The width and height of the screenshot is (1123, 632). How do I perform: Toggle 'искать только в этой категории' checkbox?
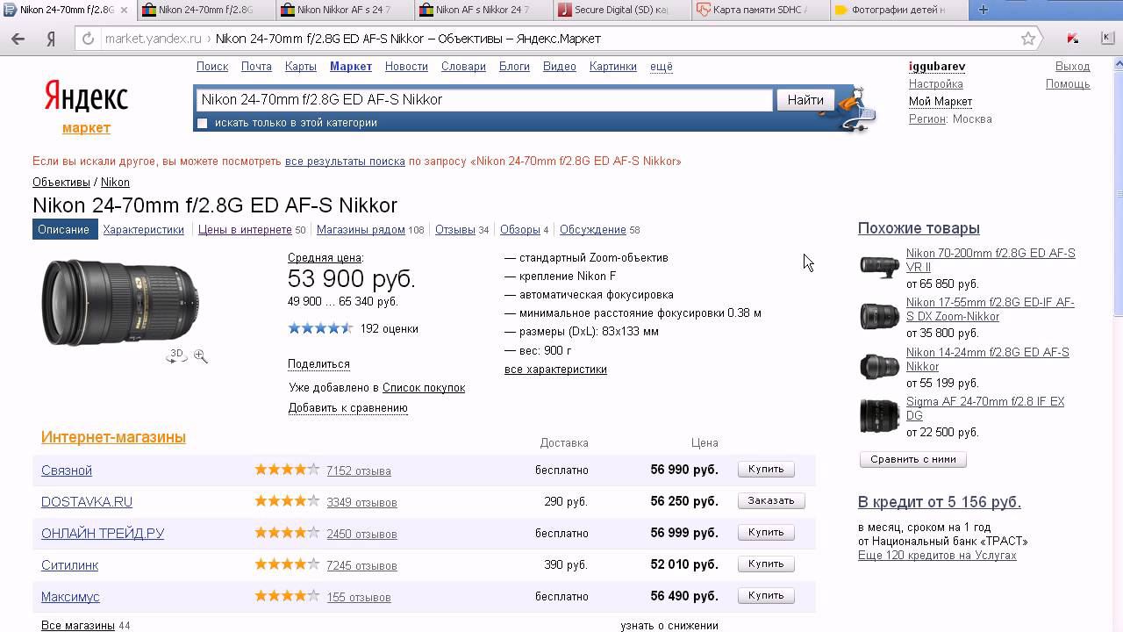203,123
